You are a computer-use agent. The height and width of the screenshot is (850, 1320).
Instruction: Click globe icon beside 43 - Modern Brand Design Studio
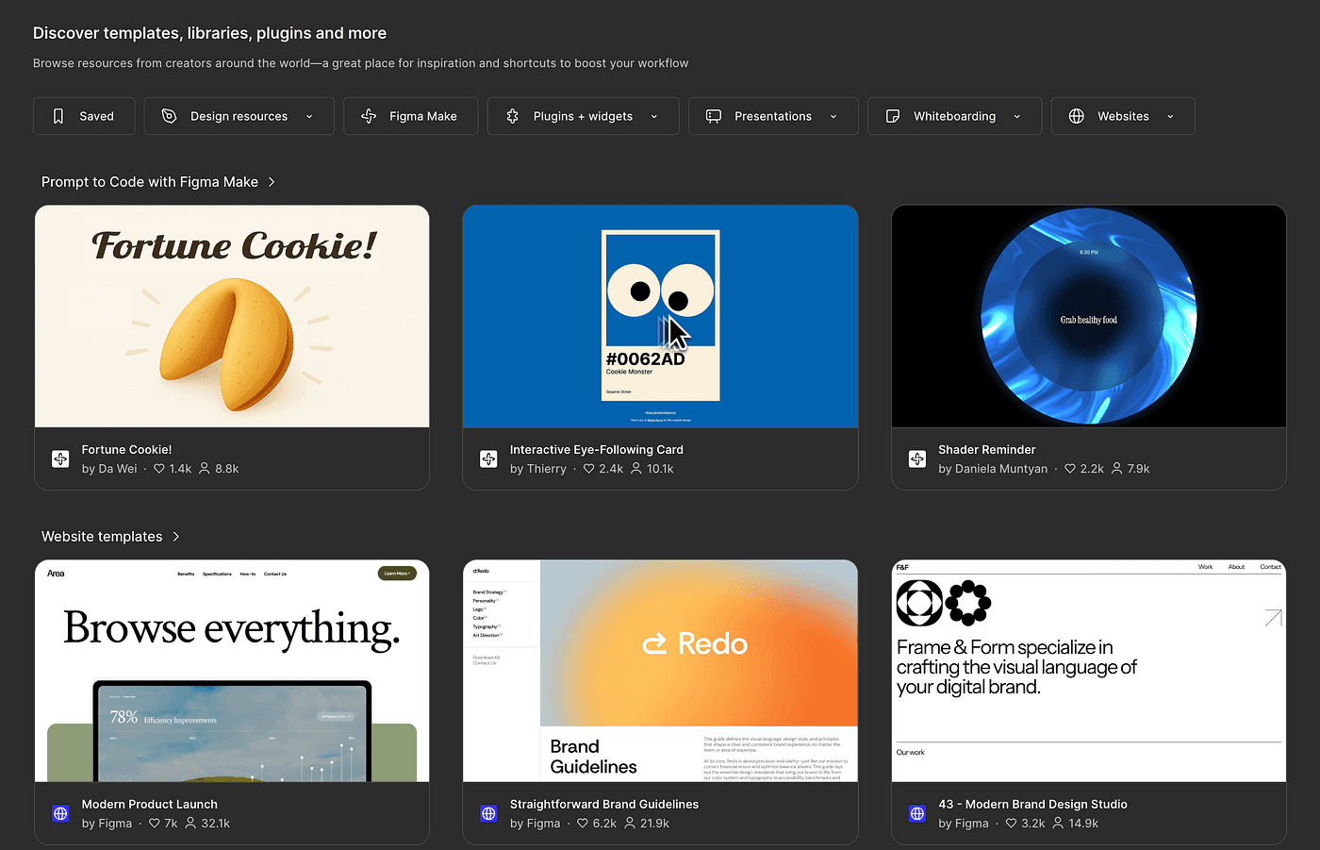point(917,813)
